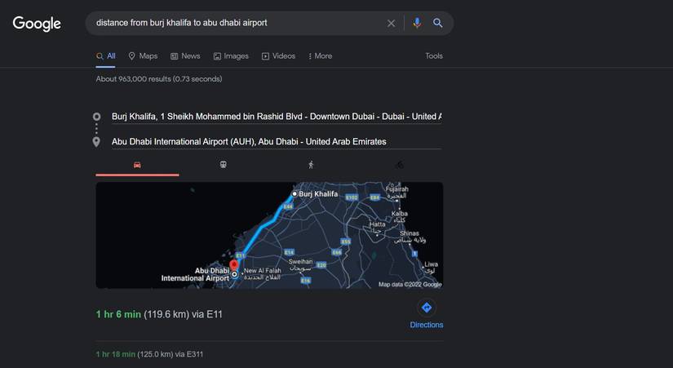Click the route map preview

(269, 235)
